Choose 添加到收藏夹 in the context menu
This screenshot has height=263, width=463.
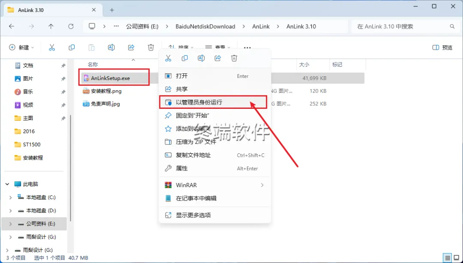coord(215,129)
